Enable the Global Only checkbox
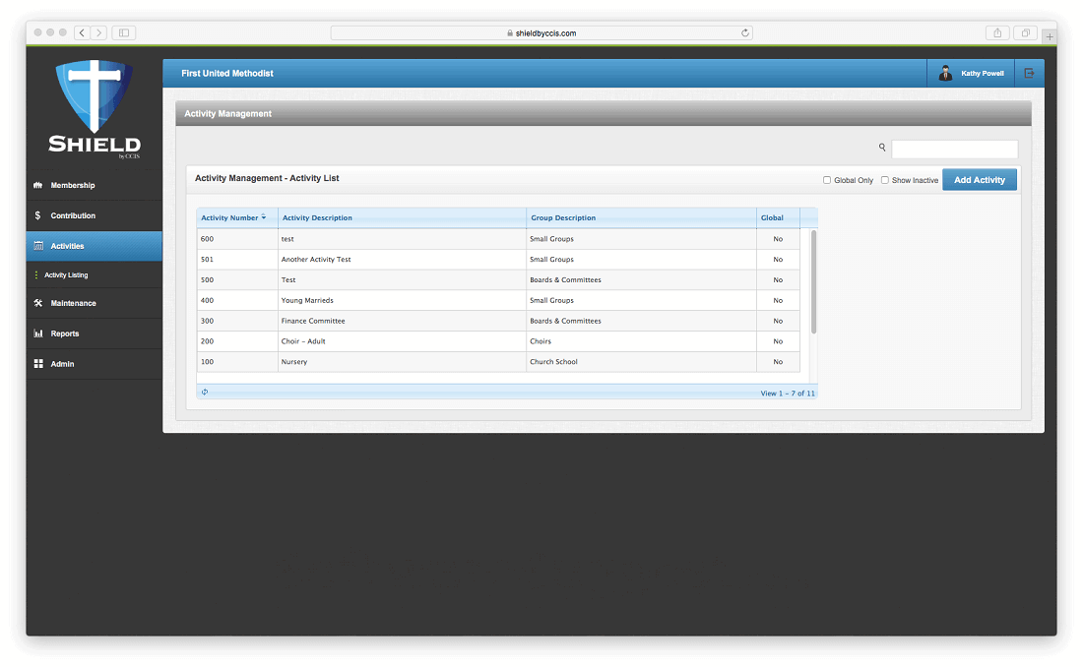The width and height of the screenshot is (1083, 667). (827, 180)
